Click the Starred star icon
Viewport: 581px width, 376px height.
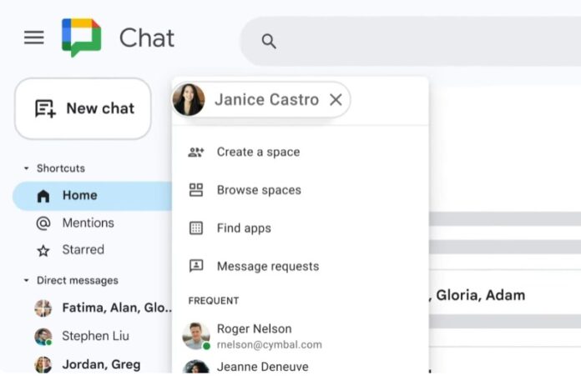point(43,250)
